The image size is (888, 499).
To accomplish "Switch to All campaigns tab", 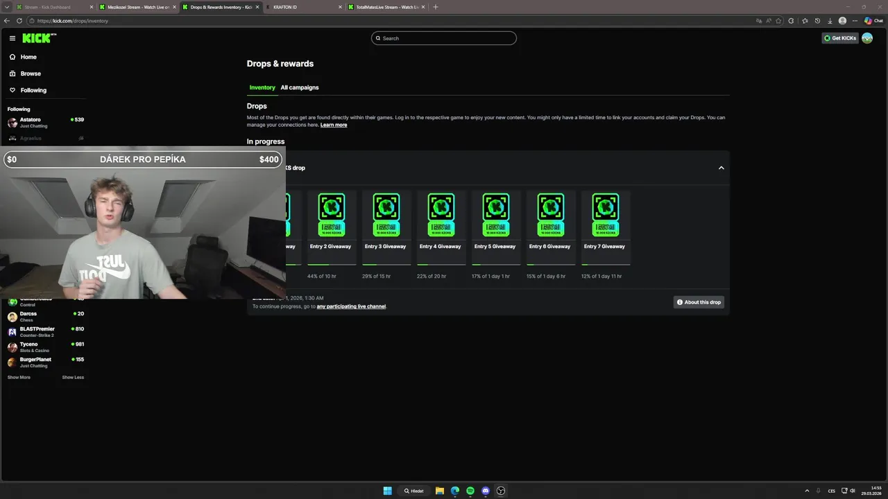I will (x=300, y=87).
